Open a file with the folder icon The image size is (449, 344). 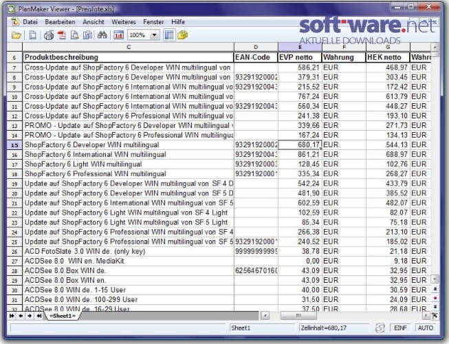coord(17,36)
